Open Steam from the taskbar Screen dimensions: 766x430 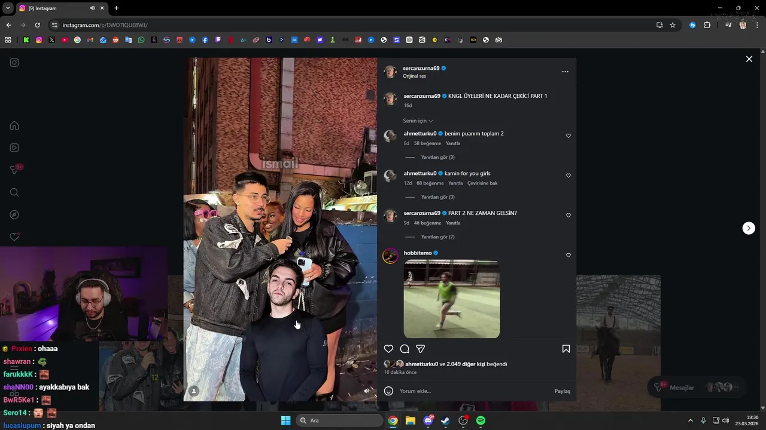(445, 420)
